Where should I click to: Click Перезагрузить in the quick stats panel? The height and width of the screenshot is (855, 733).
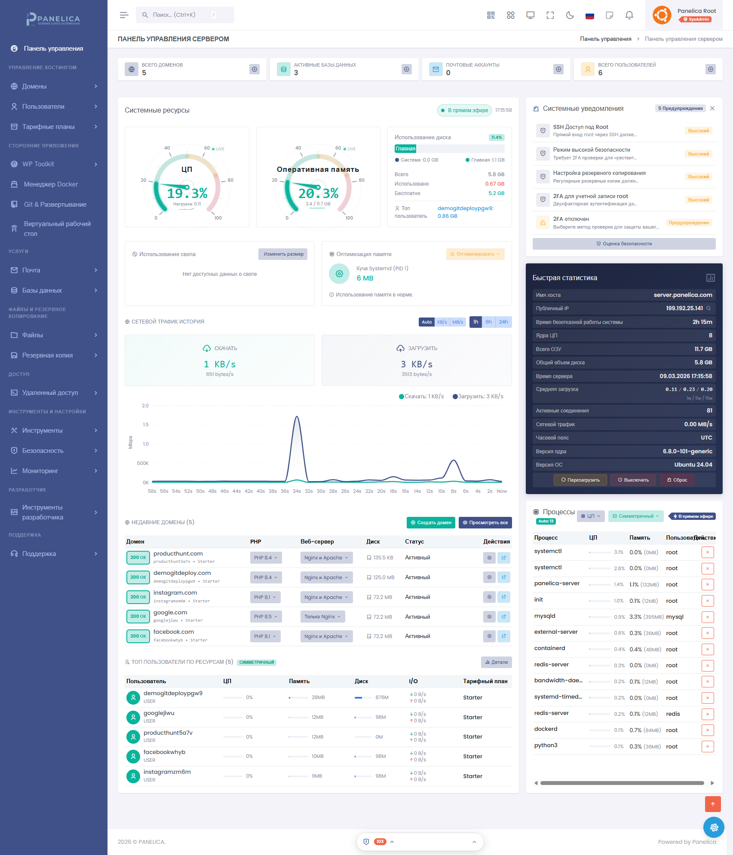[x=580, y=480]
